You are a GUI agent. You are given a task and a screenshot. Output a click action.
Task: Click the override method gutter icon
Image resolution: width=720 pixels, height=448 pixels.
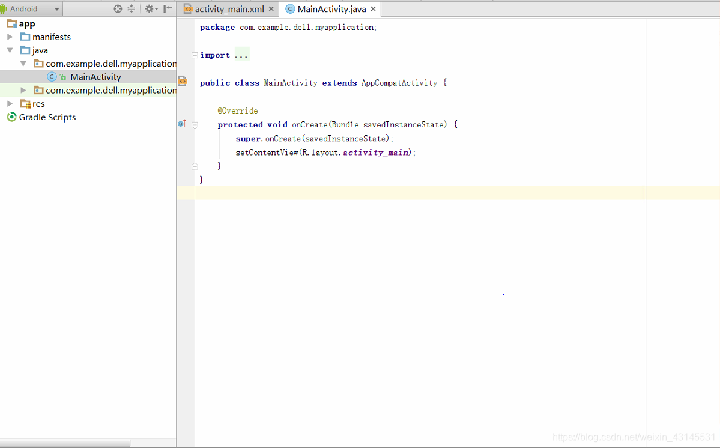tap(182, 124)
